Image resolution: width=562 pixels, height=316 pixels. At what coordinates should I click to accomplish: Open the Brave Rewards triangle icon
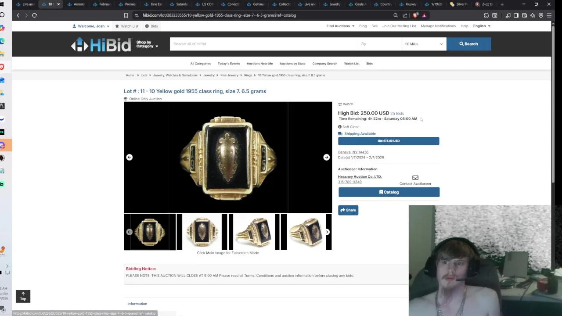(x=424, y=15)
